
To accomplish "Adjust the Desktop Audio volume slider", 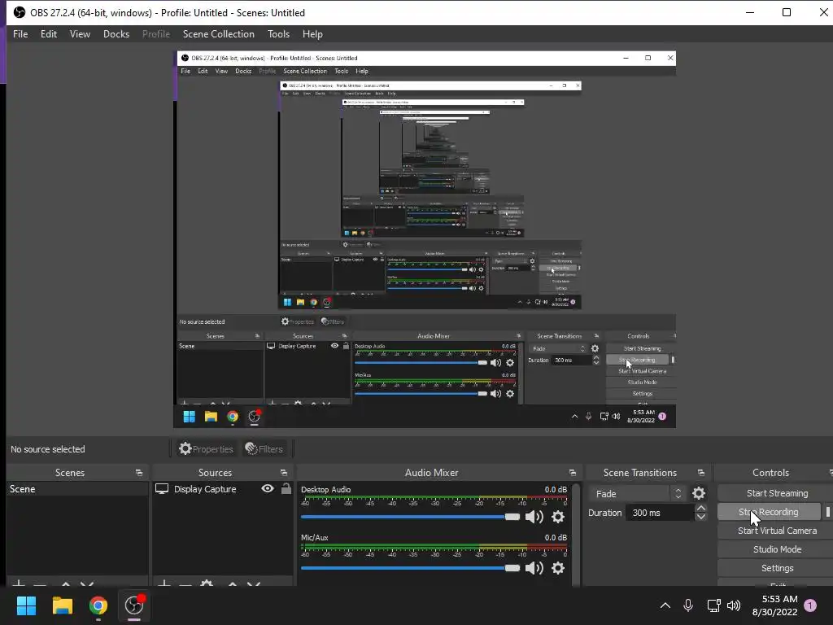I will (x=410, y=517).
